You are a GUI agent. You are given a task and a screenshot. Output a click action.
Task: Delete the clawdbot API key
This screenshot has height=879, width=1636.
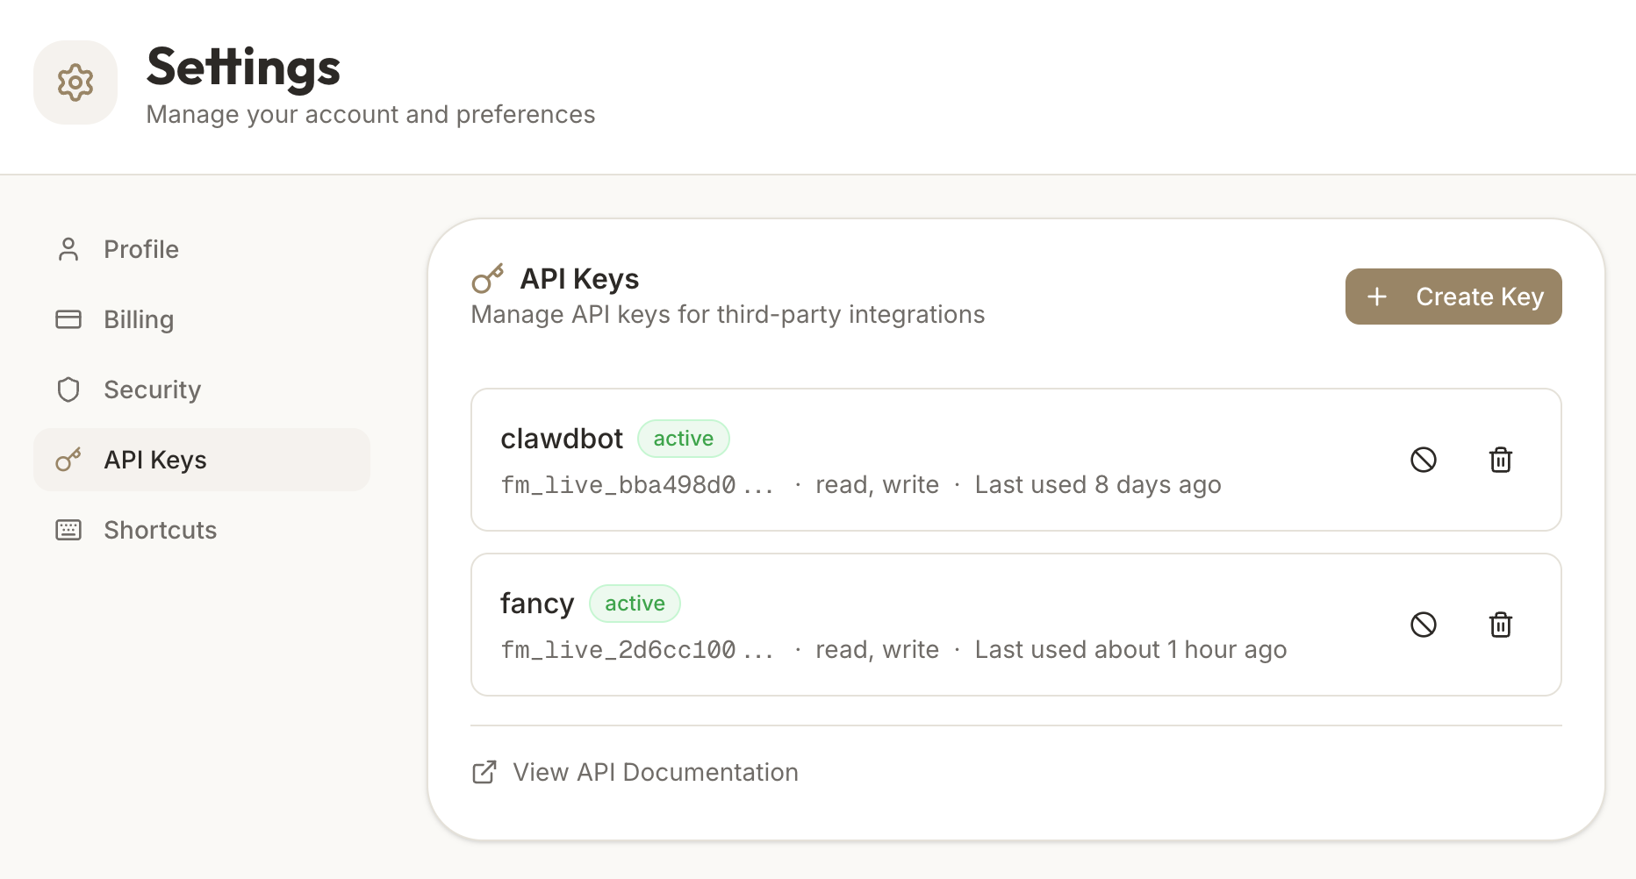tap(1500, 460)
